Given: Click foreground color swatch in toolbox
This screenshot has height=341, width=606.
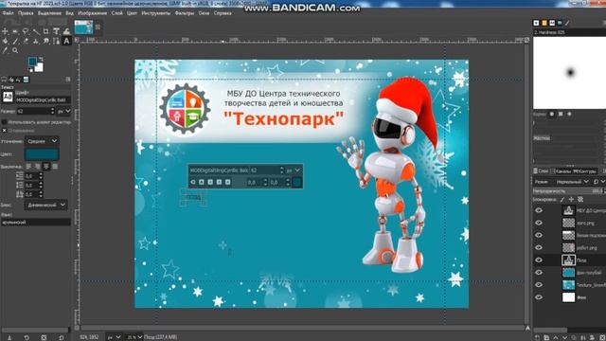Looking at the screenshot, I should pos(32,61).
